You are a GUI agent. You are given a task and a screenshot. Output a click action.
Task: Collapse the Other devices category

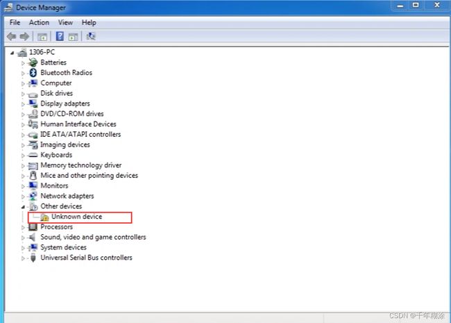point(23,207)
